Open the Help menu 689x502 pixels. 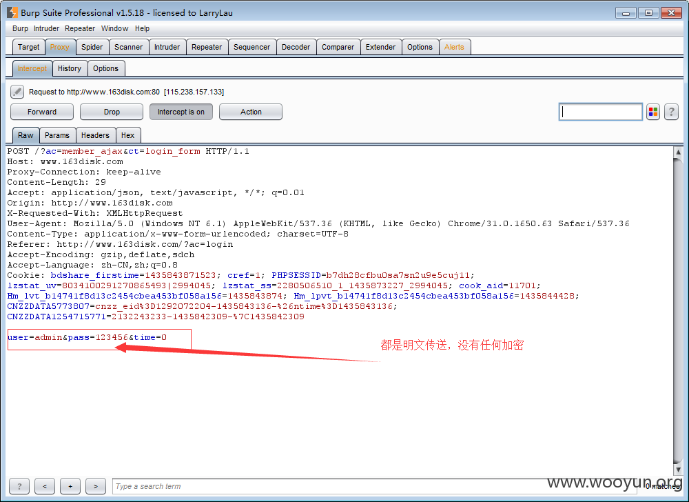click(142, 28)
